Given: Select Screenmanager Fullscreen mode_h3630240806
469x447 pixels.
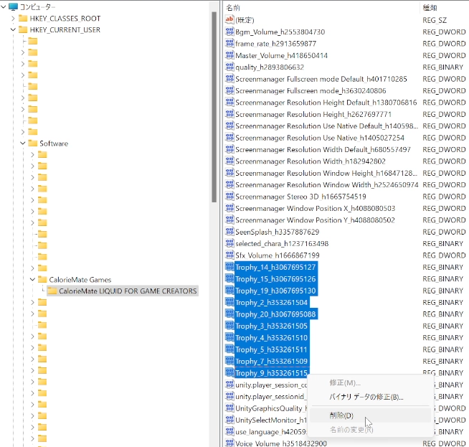Looking at the screenshot, I should (x=311, y=90).
